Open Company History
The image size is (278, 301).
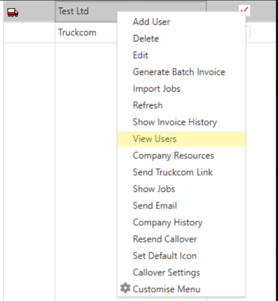[x=167, y=222]
